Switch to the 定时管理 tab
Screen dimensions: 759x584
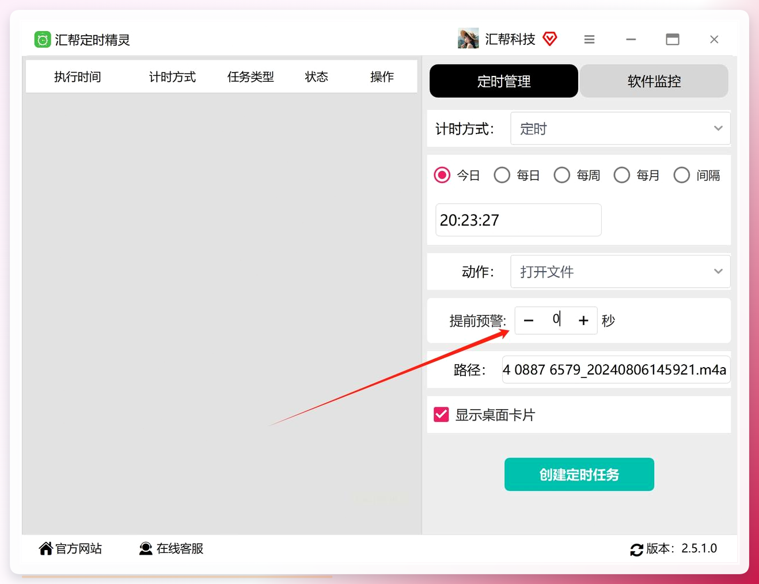point(504,81)
